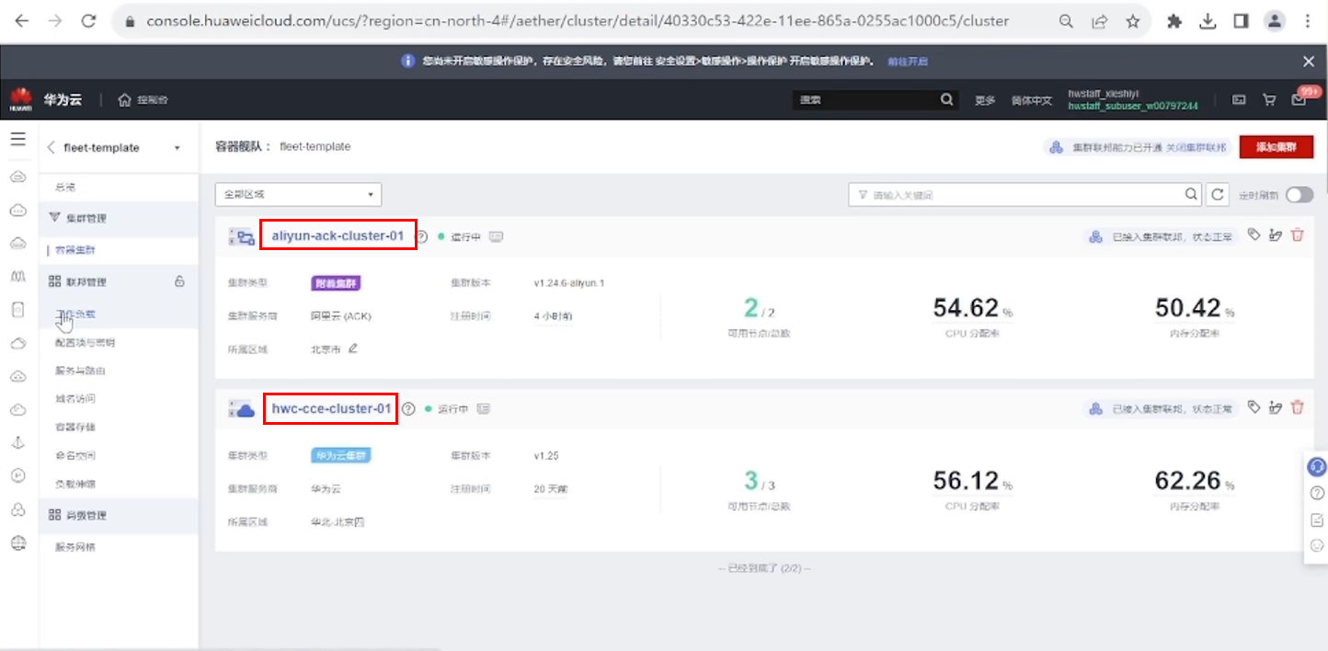This screenshot has width=1328, height=651.
Task: Bookmark the page with the star icon
Action: coord(1133,21)
